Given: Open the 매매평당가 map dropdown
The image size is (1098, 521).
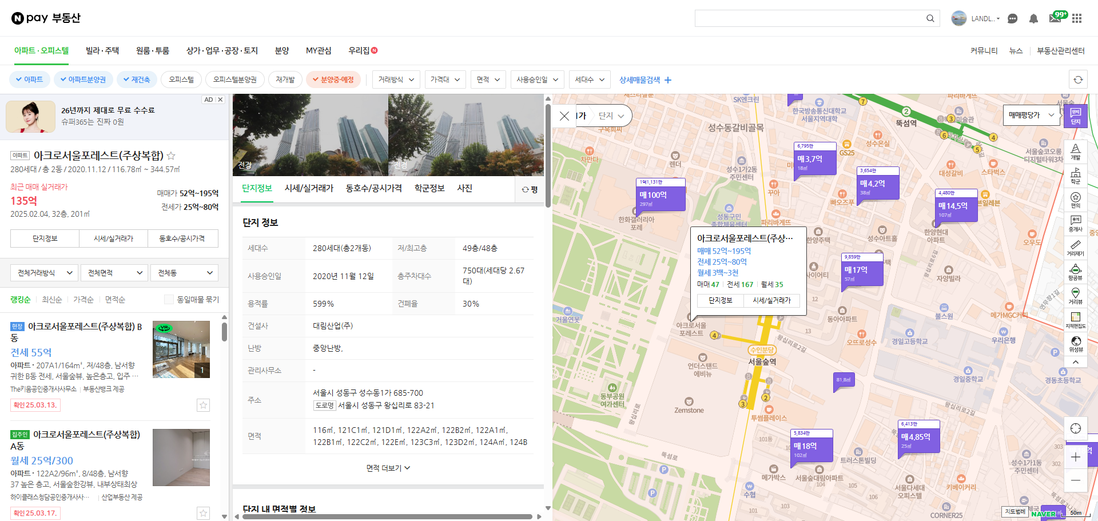Looking at the screenshot, I should click(x=1031, y=115).
